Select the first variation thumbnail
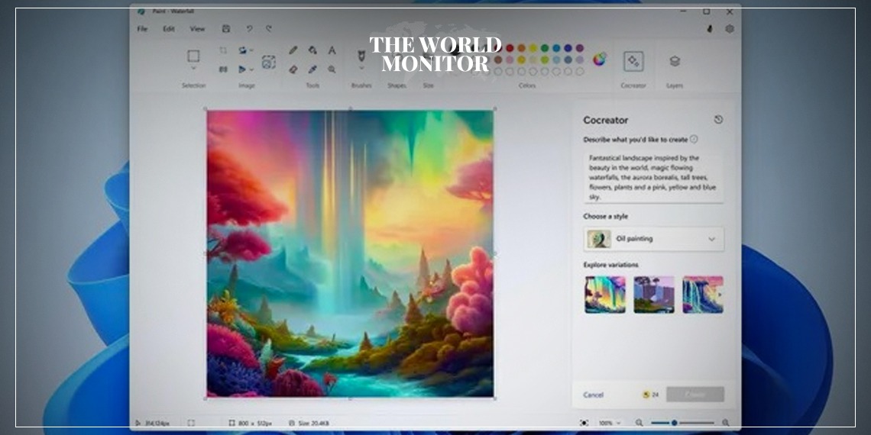Screen dimensions: 871x435 pyautogui.click(x=605, y=295)
